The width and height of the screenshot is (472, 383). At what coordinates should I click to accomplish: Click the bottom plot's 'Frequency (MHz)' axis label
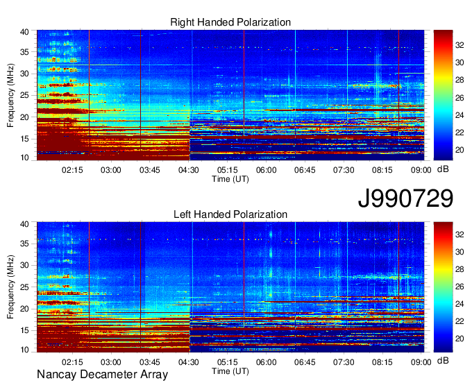(x=10, y=287)
